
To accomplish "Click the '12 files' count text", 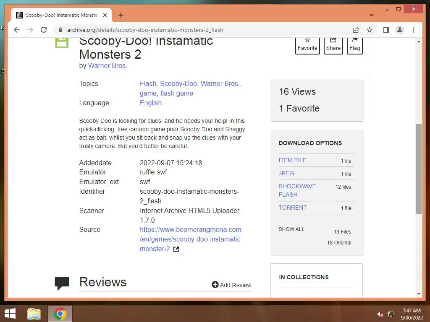I will pos(343,187).
